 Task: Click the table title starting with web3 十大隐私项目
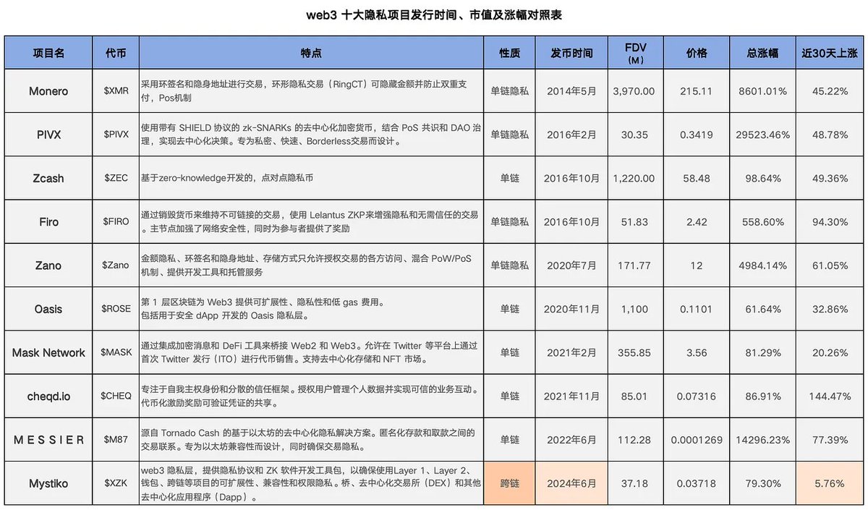(434, 14)
